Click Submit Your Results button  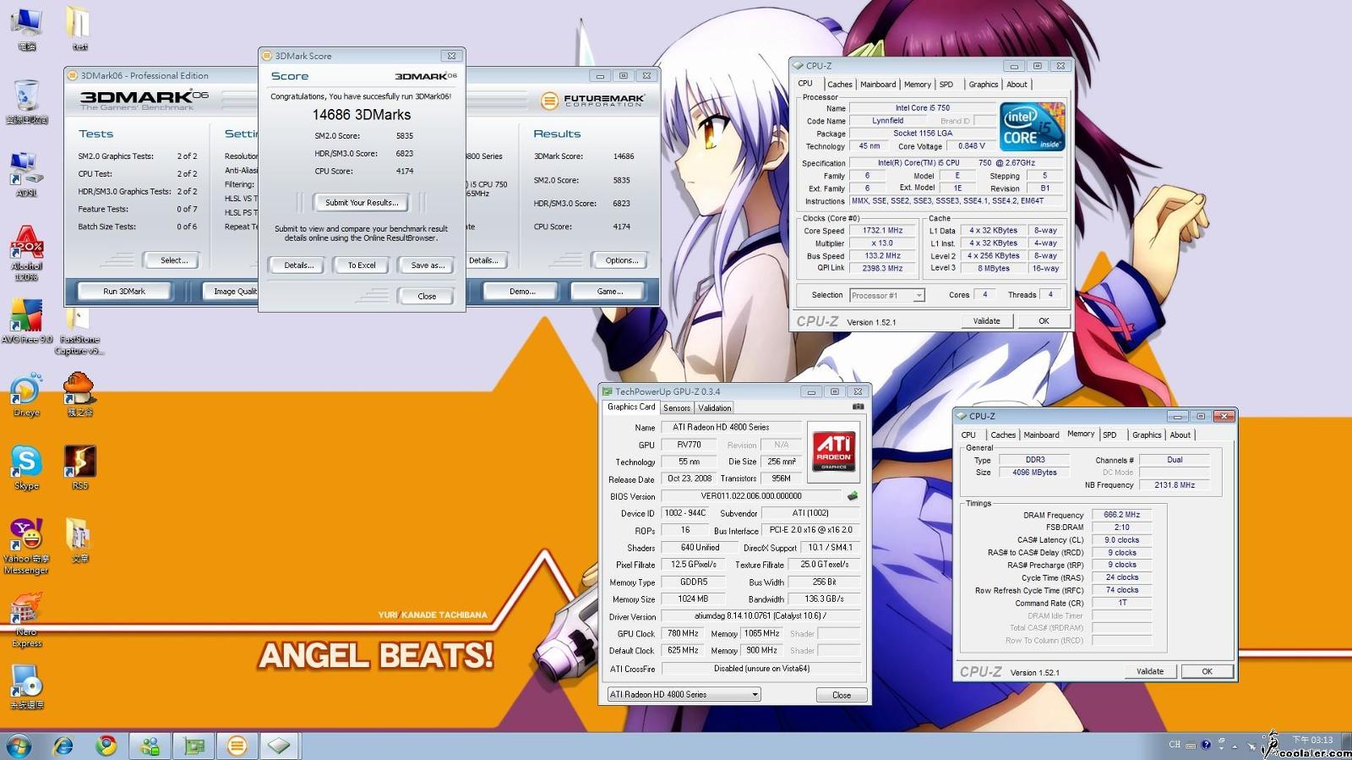pyautogui.click(x=362, y=203)
